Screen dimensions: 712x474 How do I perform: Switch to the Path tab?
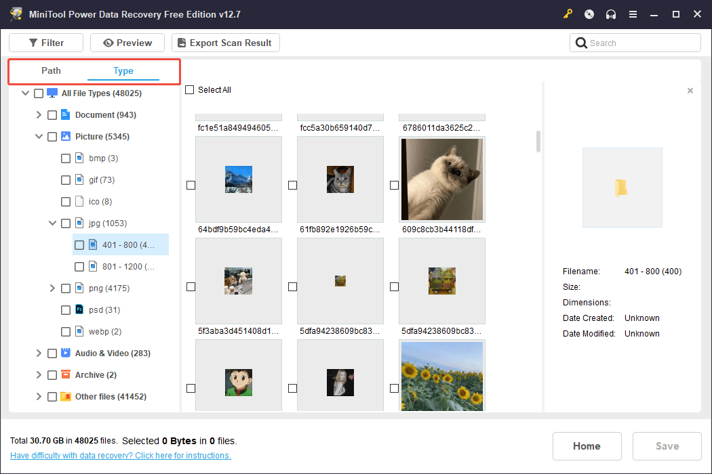click(x=50, y=70)
